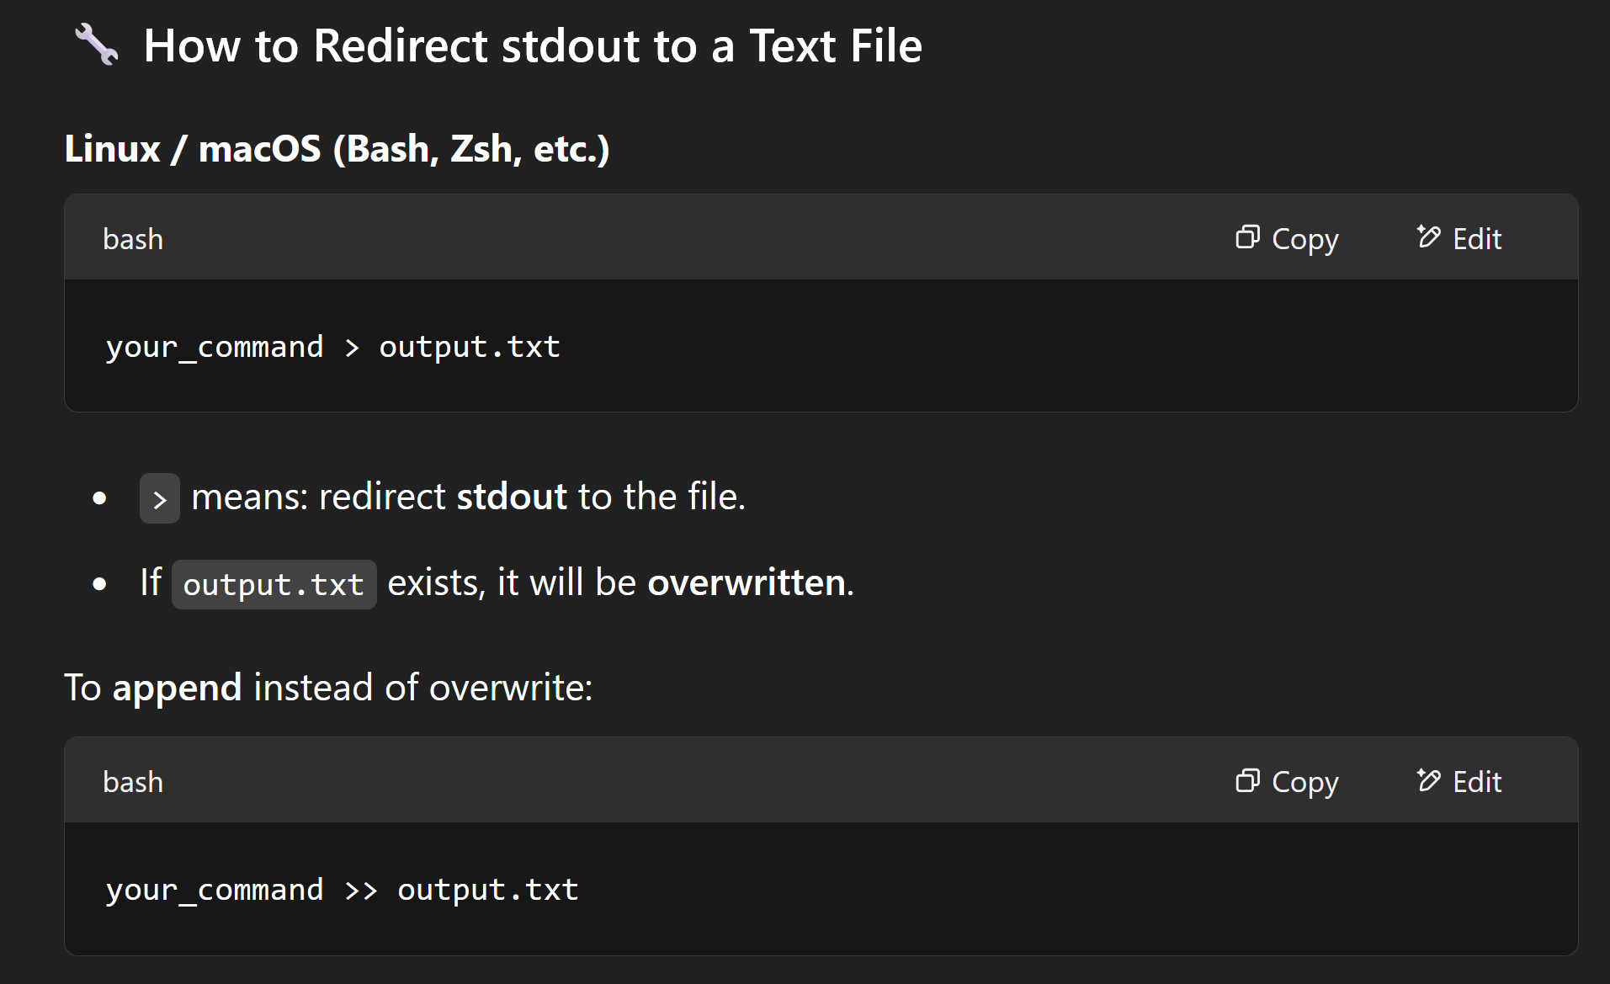Click the bold word 'stdout' in bullet
This screenshot has height=984, width=1610.
pos(512,497)
